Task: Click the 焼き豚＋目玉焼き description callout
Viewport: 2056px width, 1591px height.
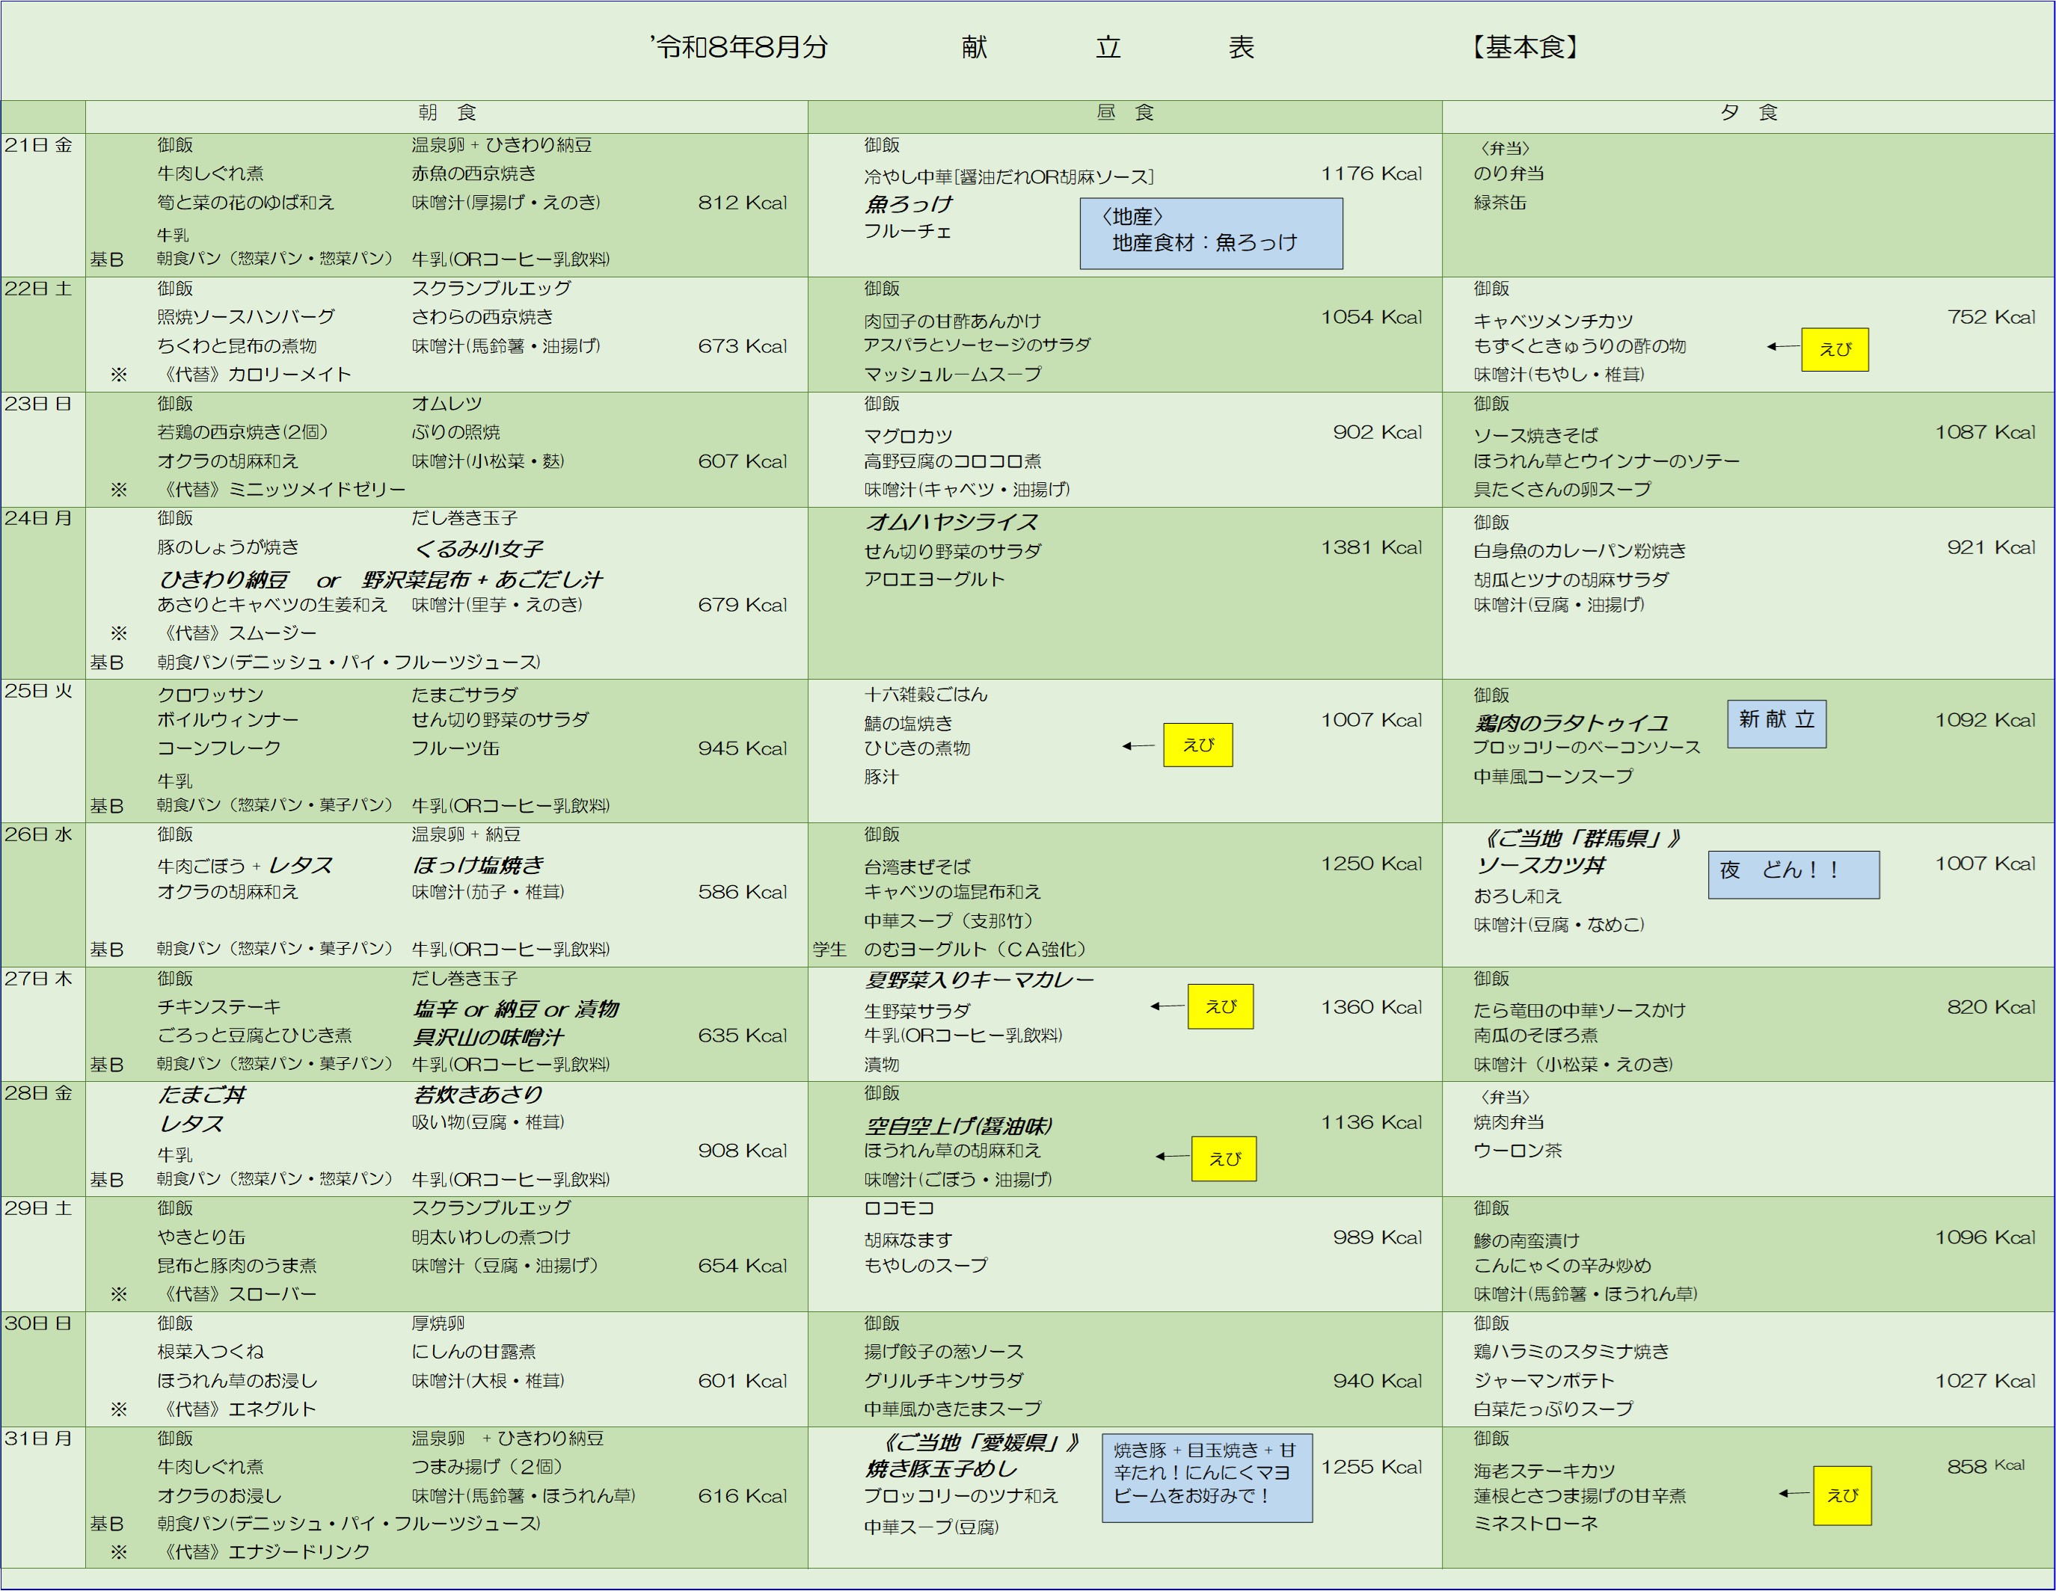Action: point(1207,1479)
